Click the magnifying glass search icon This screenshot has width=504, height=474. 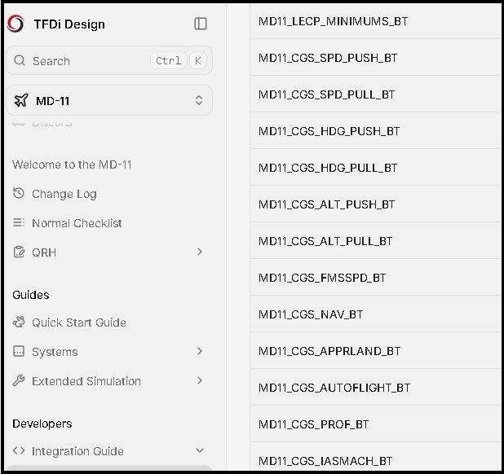click(20, 60)
